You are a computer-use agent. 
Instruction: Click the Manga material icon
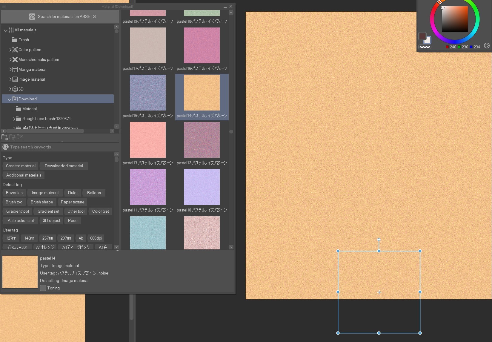pyautogui.click(x=15, y=69)
